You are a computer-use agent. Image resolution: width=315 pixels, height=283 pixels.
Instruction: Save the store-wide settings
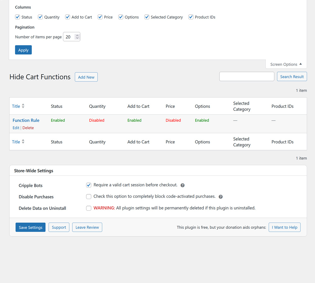30,227
